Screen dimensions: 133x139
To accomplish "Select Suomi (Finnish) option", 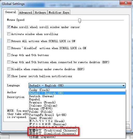I will click(77, 118).
